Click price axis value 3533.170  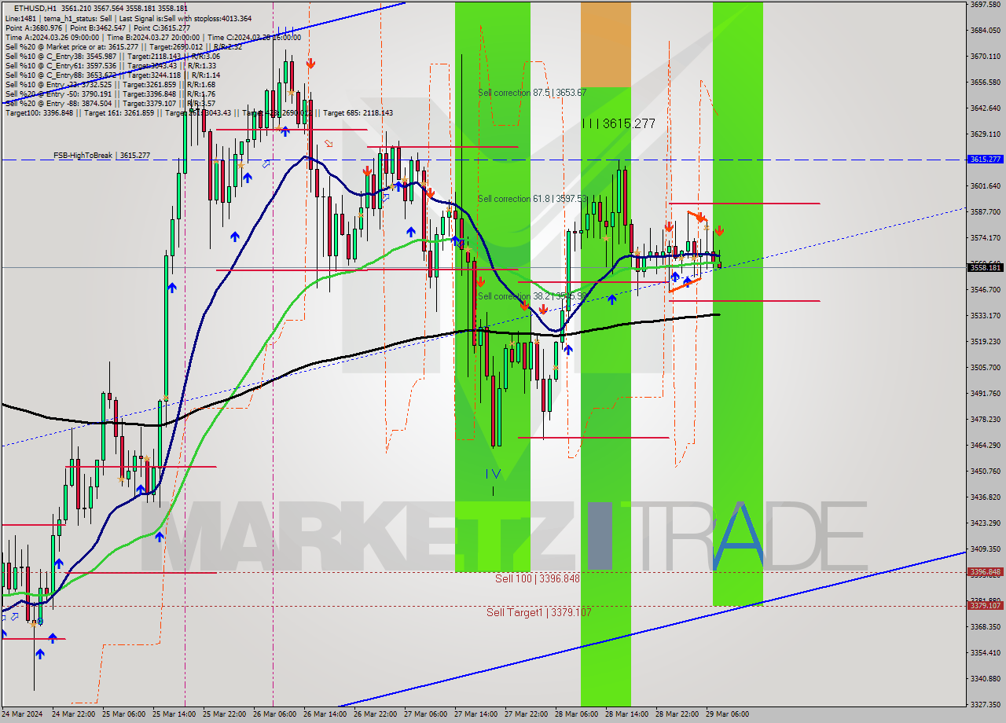(x=985, y=316)
